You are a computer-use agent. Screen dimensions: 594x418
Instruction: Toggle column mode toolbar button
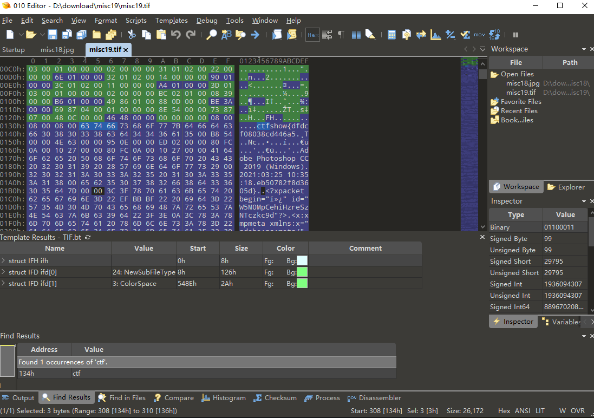(x=356, y=35)
